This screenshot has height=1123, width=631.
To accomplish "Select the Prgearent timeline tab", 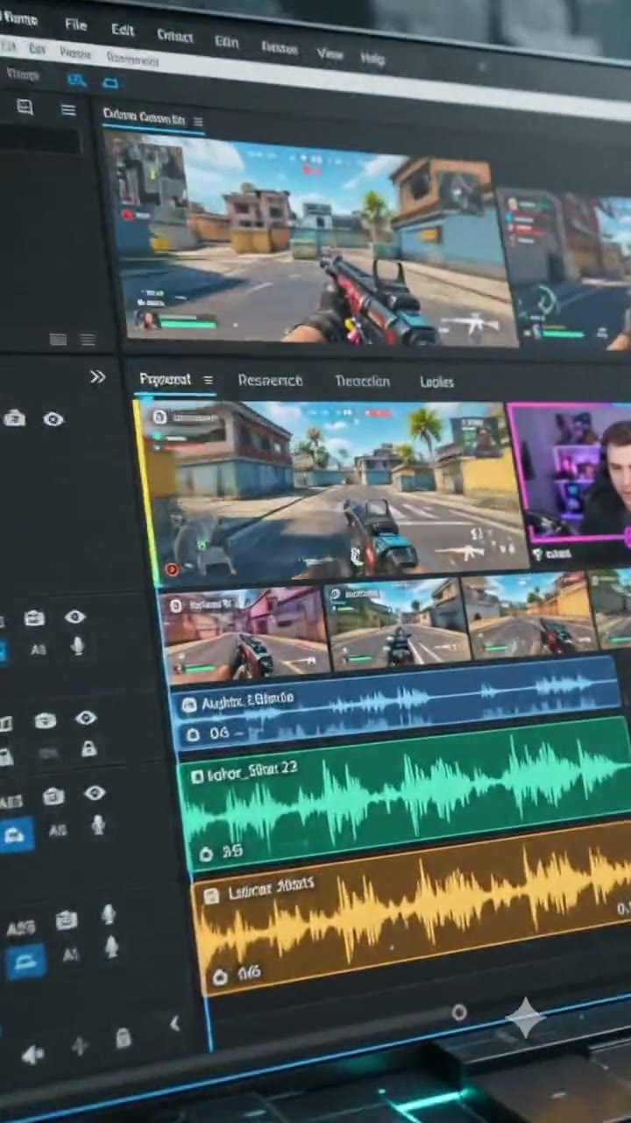I will [165, 379].
